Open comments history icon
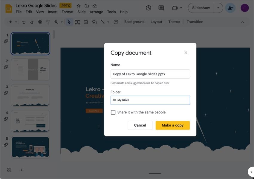The image size is (254, 179). pos(161,8)
